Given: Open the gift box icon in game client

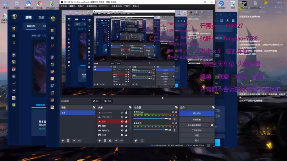Looking at the screenshot, I should 233,20.
